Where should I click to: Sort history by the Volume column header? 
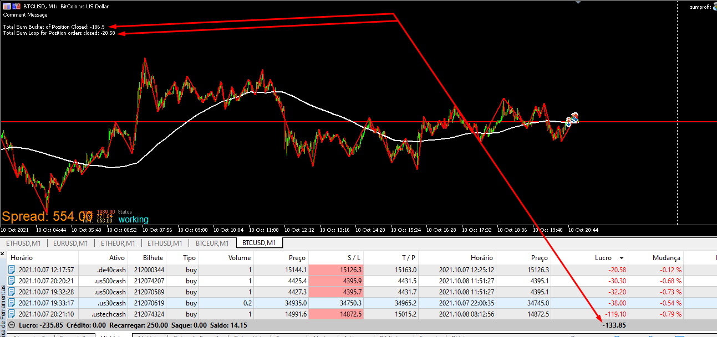point(226,258)
